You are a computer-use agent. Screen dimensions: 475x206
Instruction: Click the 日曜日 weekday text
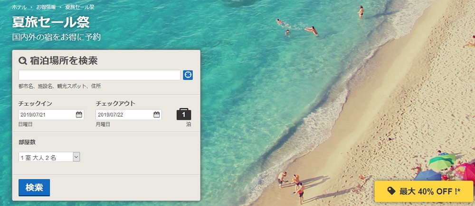(x=26, y=125)
